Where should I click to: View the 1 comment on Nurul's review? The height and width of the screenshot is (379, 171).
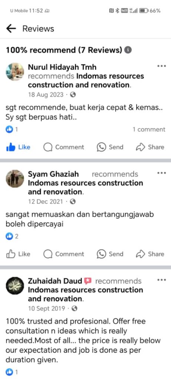click(149, 129)
